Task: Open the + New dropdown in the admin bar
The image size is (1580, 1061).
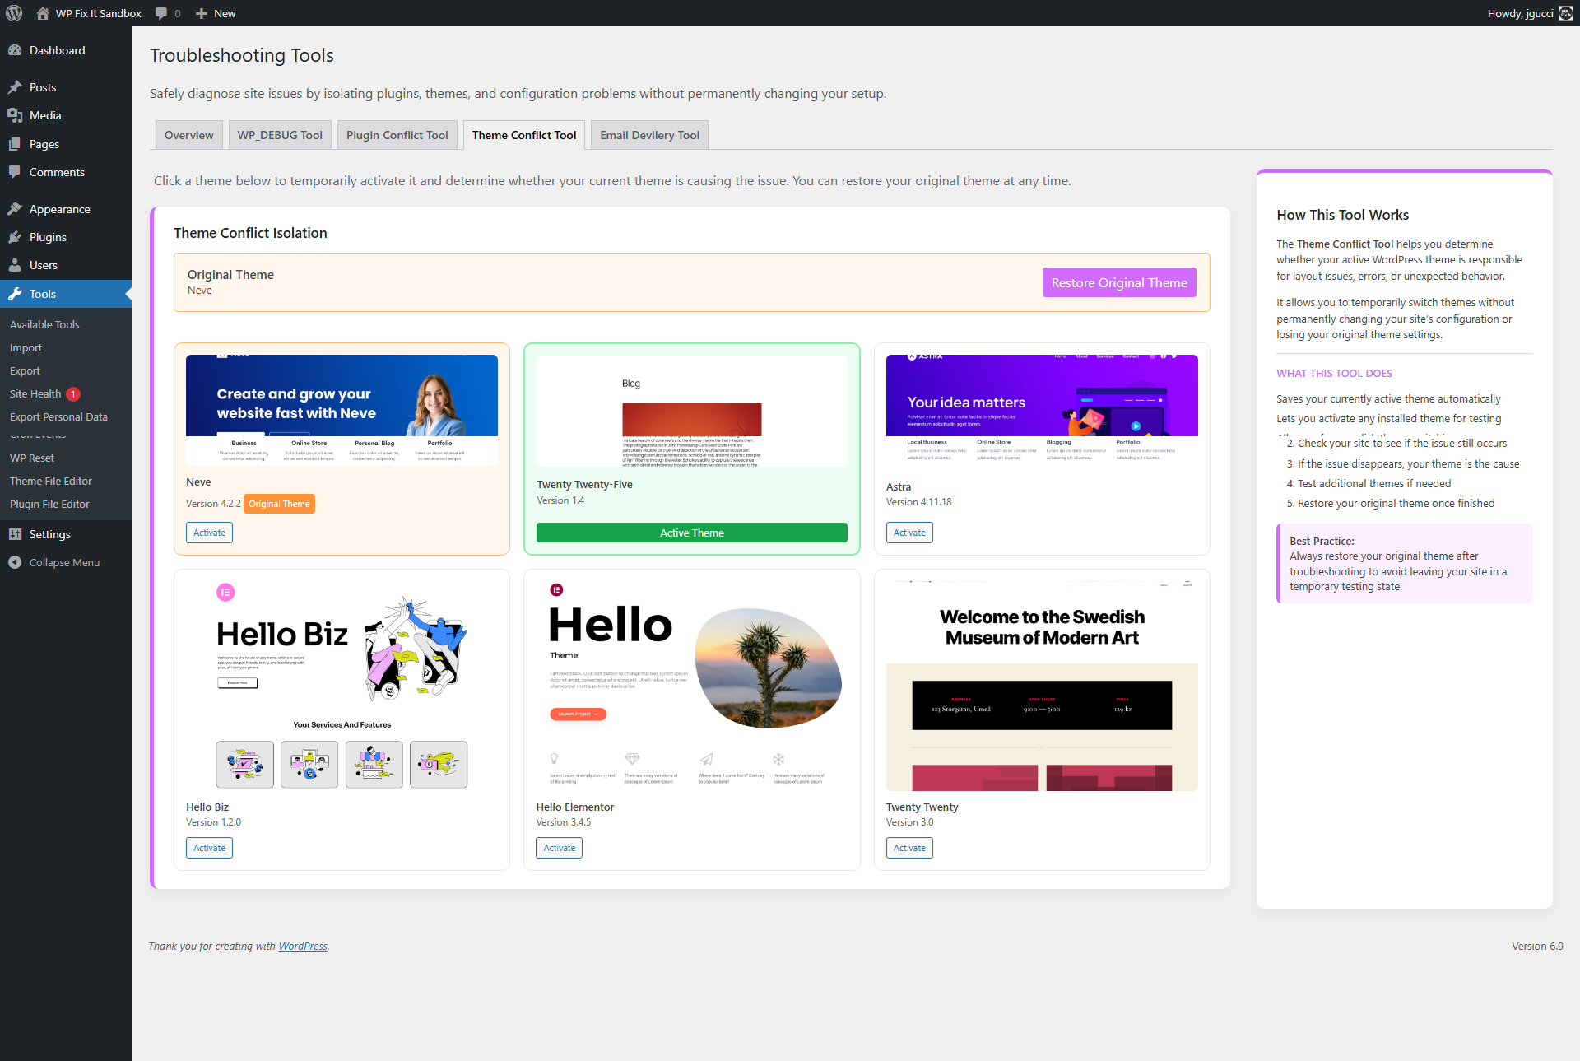Action: click(x=215, y=13)
